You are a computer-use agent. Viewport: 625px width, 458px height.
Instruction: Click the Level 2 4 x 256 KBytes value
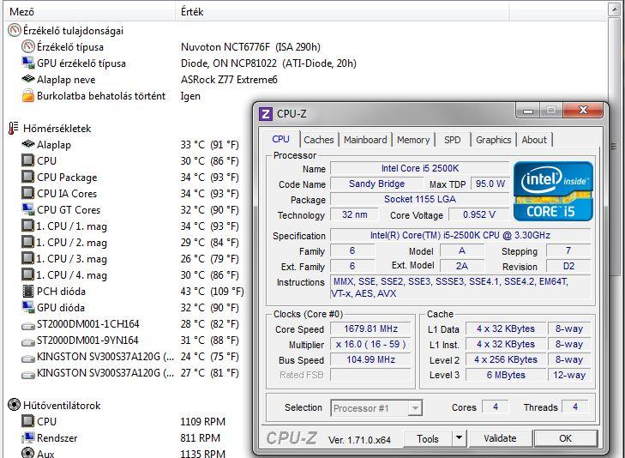(506, 359)
